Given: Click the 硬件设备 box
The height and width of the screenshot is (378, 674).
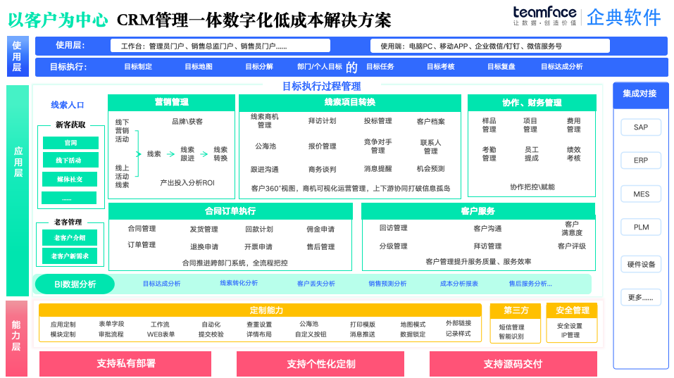Looking at the screenshot, I should (640, 264).
